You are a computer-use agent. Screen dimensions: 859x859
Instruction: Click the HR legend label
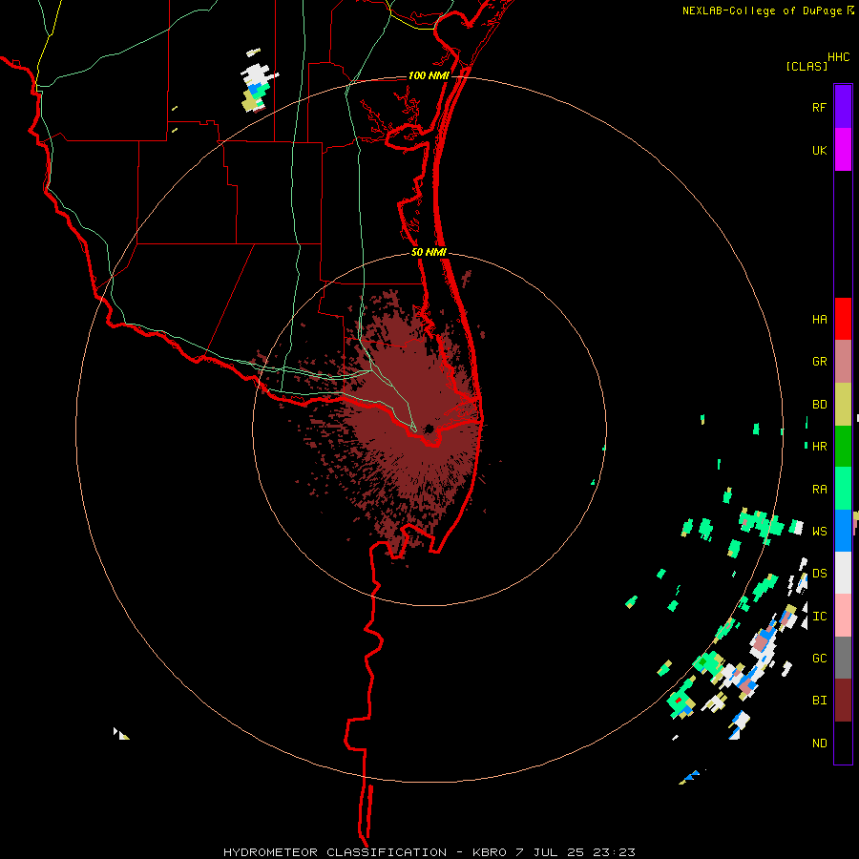coord(819,447)
